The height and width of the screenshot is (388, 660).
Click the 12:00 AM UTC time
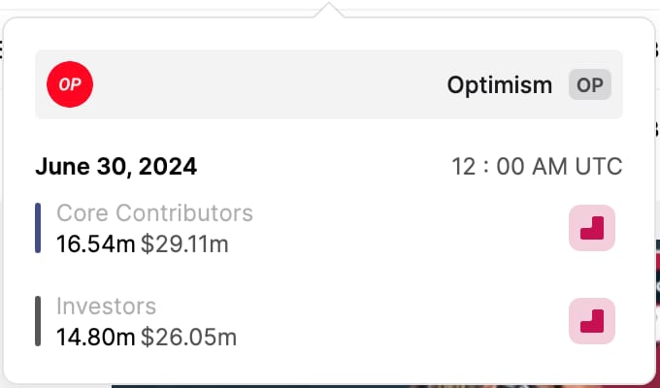click(537, 167)
